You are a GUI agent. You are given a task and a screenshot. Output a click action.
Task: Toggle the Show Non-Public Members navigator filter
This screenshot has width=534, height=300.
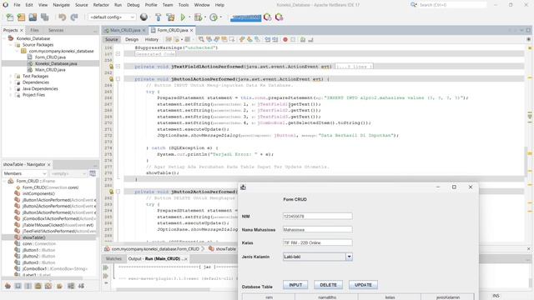click(38, 286)
